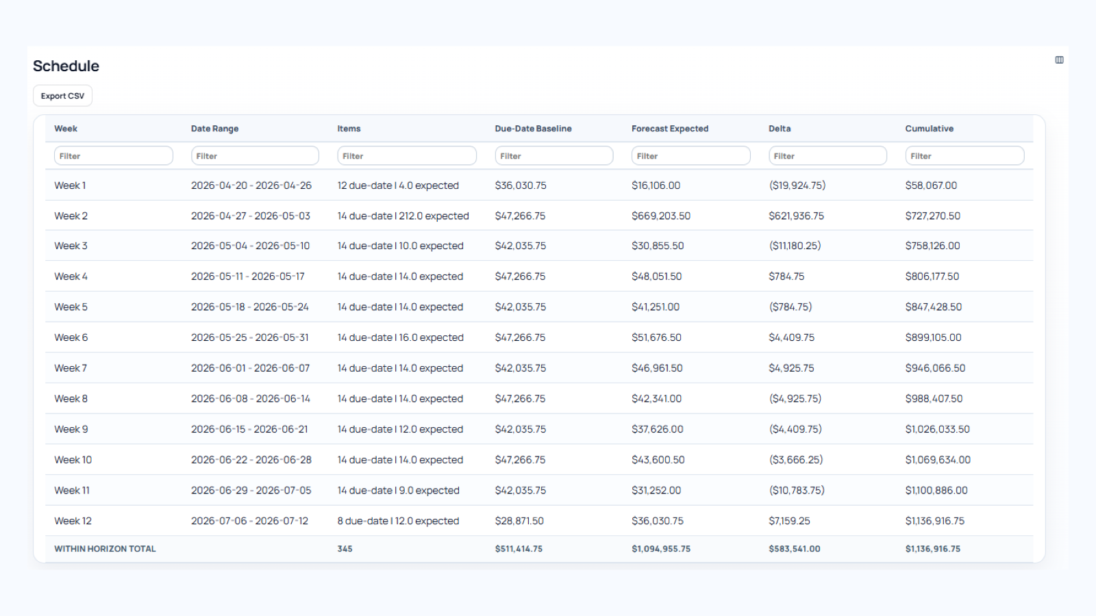Select the Week 8 row label

(x=71, y=398)
